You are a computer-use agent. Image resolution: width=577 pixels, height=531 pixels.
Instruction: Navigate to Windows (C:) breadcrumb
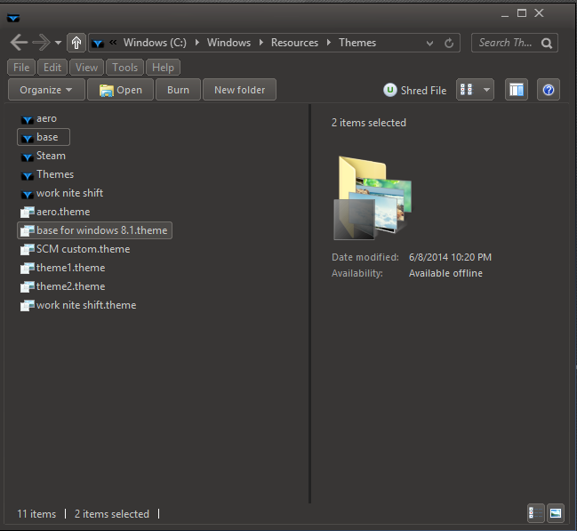pos(155,43)
